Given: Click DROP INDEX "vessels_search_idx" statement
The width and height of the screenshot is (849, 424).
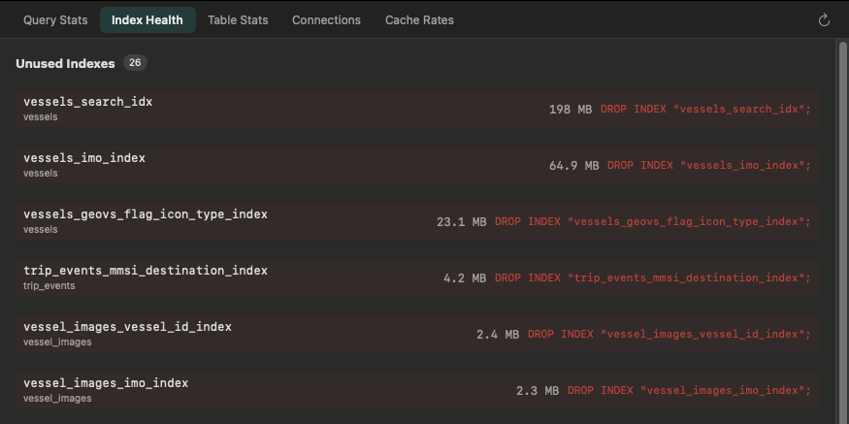Looking at the screenshot, I should click(705, 110).
